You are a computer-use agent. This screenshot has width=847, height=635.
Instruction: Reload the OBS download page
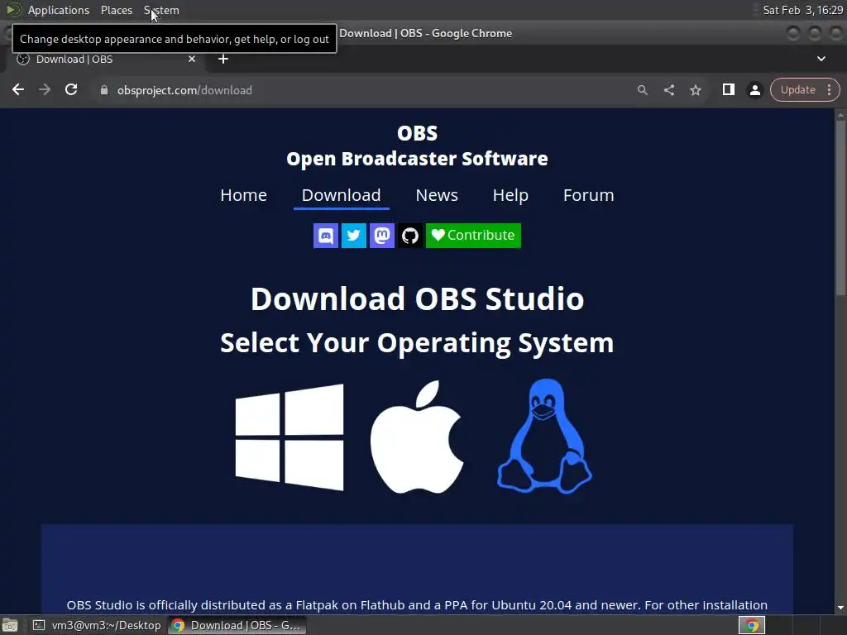pos(71,89)
